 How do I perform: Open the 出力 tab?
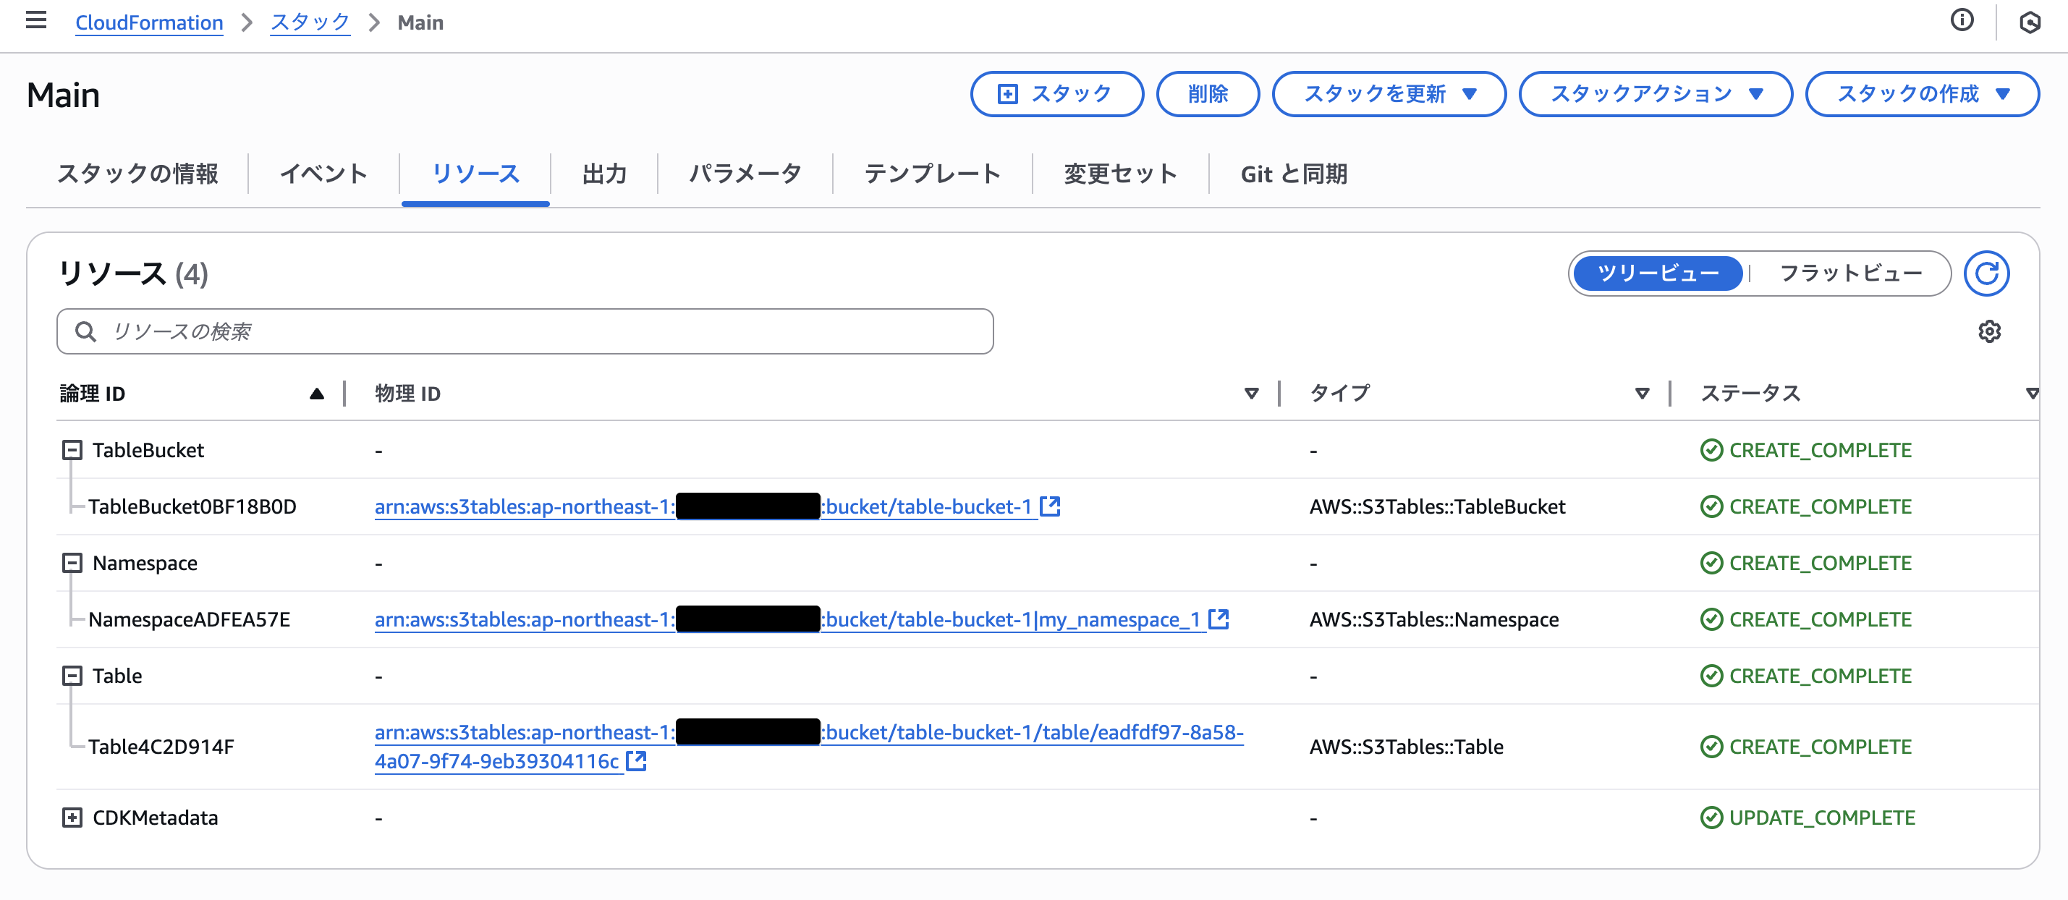click(x=603, y=174)
